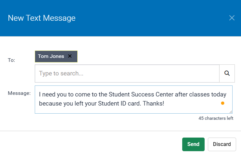Image resolution: width=241 pixels, height=157 pixels.
Task: Place cursor at "I need you" text
Action: coord(52,95)
